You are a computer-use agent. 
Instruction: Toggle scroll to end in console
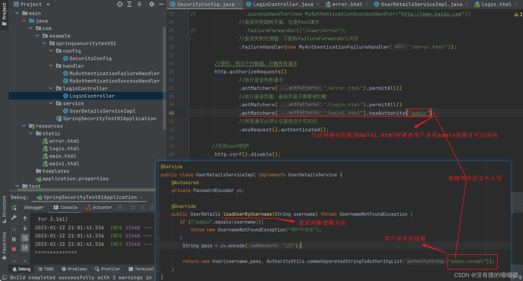(25, 247)
